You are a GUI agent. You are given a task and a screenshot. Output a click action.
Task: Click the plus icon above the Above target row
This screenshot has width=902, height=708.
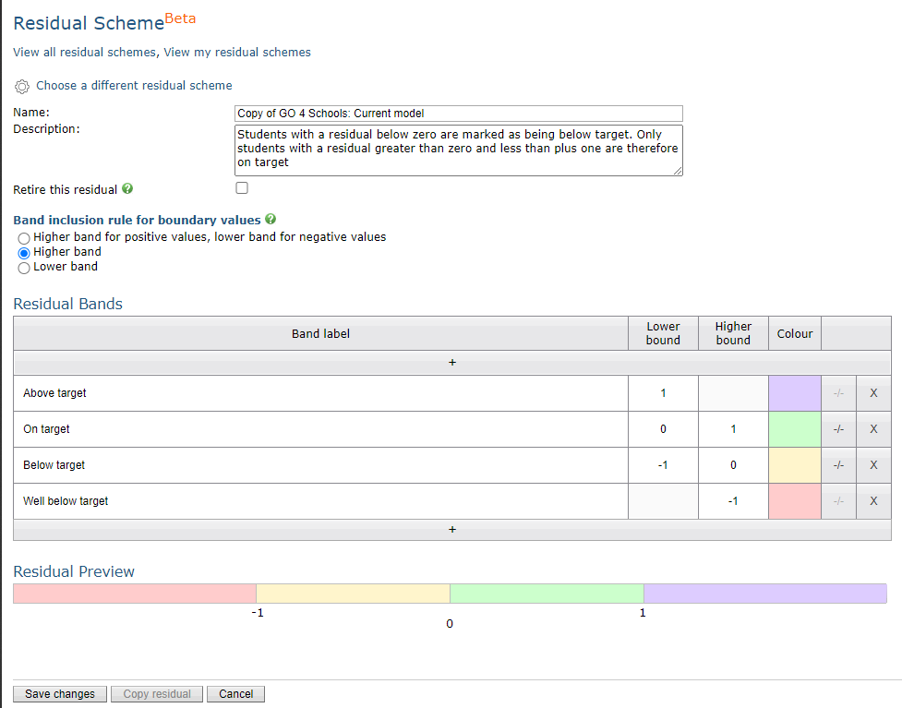451,362
